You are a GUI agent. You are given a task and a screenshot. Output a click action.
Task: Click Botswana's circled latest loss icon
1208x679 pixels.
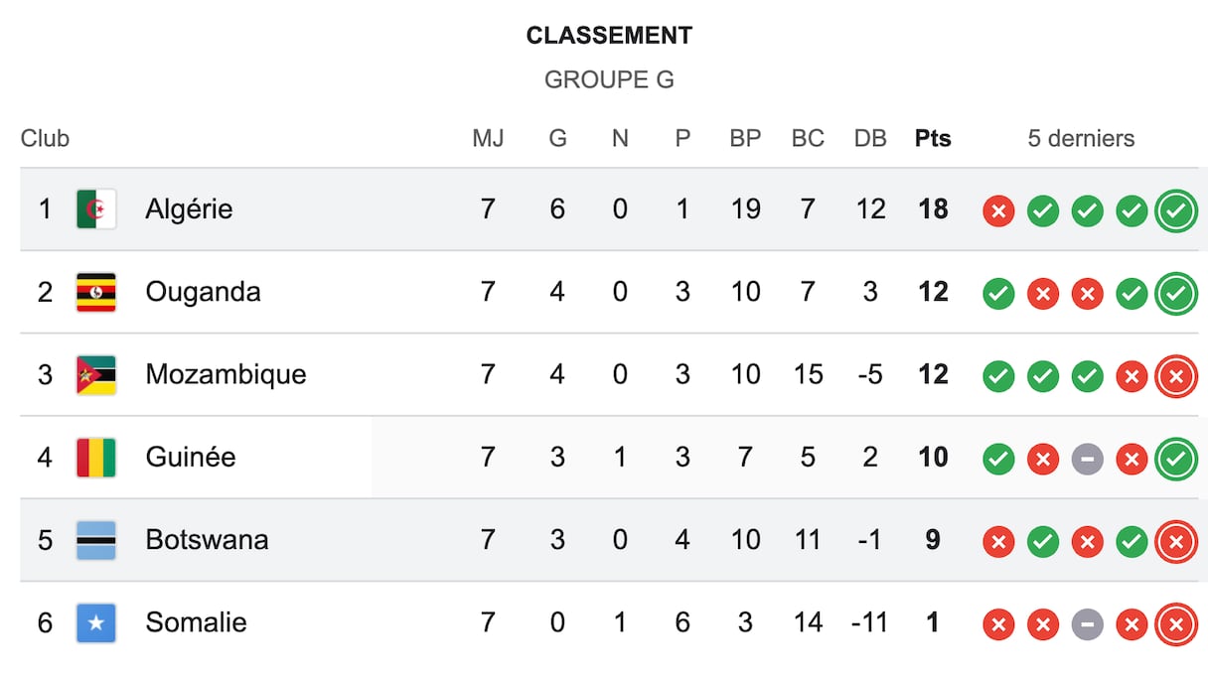(x=1176, y=541)
